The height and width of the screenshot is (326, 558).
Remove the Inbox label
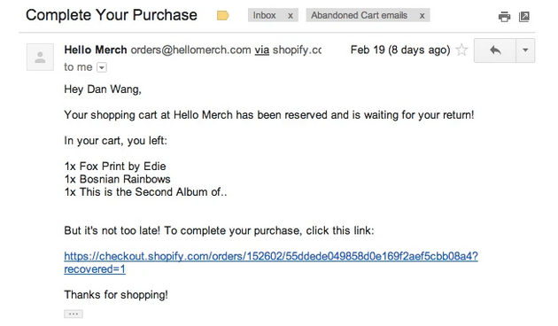pyautogui.click(x=291, y=16)
